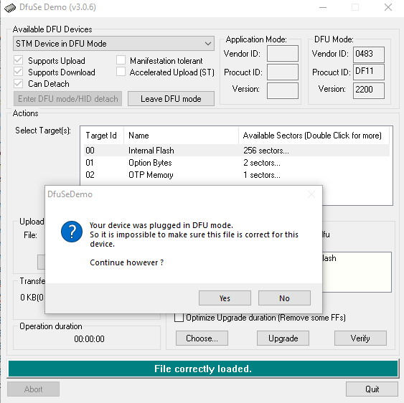Toggle the Supports Download checkbox
The image size is (404, 403).
click(18, 72)
